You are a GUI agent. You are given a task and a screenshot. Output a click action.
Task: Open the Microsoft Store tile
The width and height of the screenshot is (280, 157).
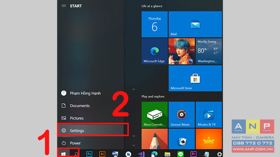(195, 78)
